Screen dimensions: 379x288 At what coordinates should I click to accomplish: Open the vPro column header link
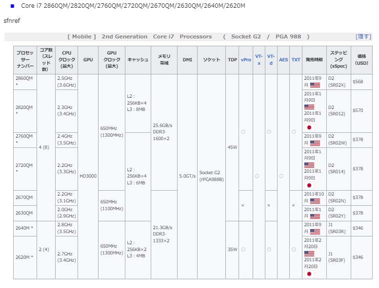point(246,59)
